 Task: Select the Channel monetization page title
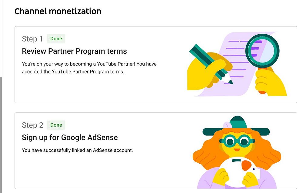click(x=58, y=12)
